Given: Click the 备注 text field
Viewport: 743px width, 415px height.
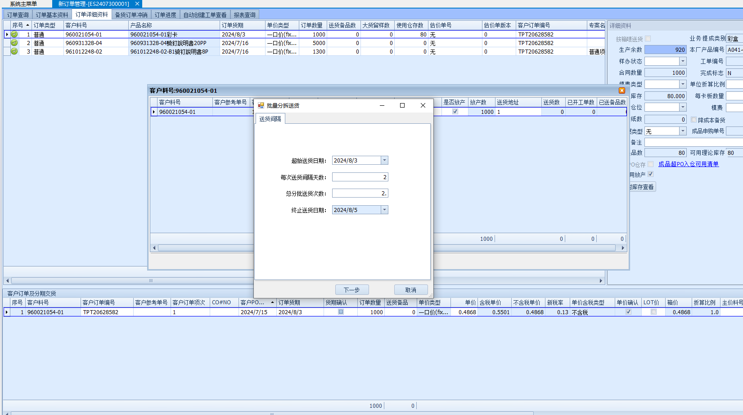Looking at the screenshot, I should [x=693, y=142].
